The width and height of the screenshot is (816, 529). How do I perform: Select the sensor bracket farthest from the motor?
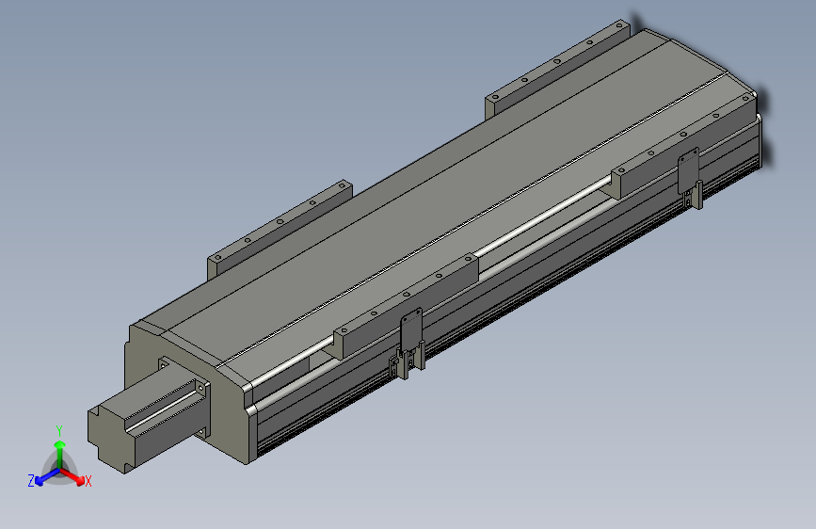pyautogui.click(x=690, y=177)
